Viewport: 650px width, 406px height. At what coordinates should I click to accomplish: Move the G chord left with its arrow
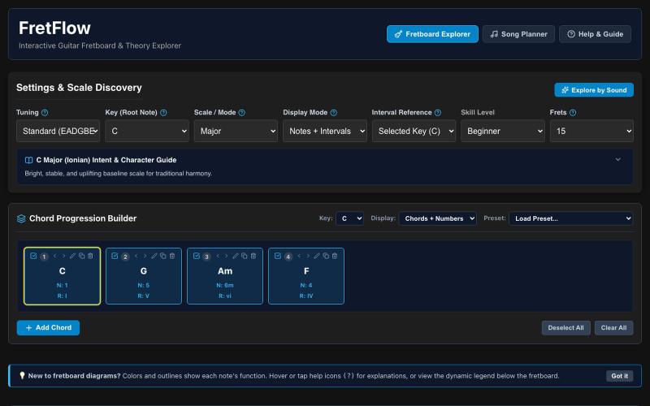click(x=136, y=256)
